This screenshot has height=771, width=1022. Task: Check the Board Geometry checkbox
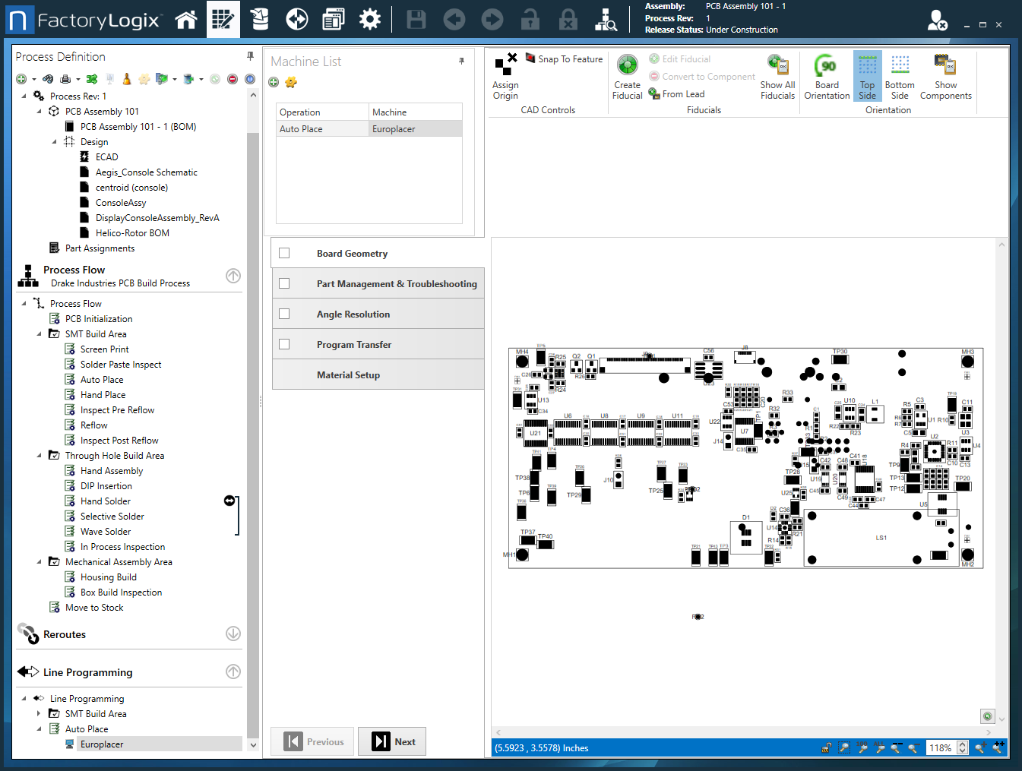point(284,254)
